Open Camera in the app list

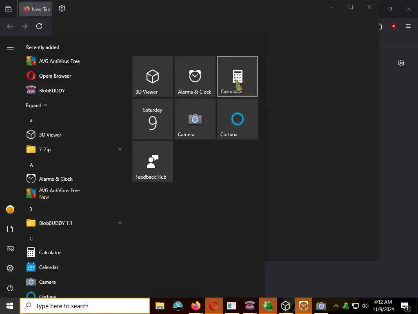[x=74, y=282]
